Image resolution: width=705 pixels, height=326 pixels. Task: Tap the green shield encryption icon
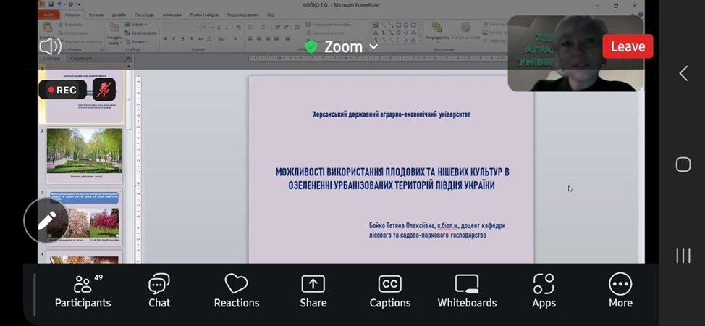click(311, 46)
